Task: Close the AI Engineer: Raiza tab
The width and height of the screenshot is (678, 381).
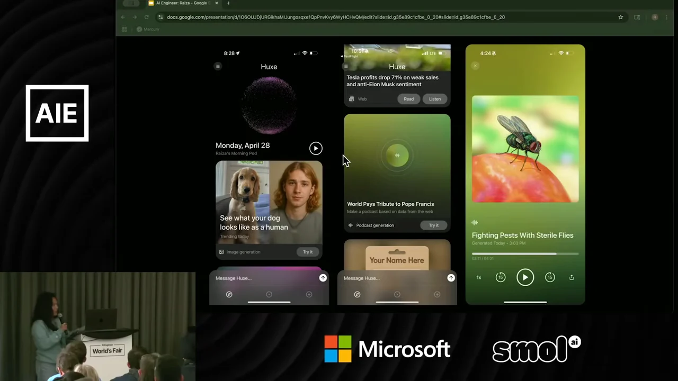Action: 217,3
